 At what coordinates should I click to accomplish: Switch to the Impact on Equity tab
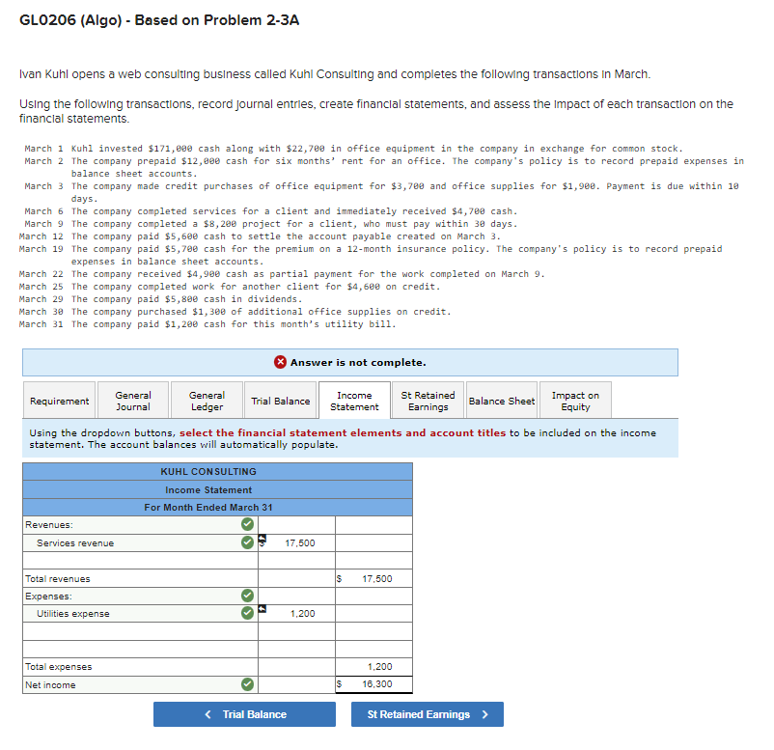tap(574, 400)
